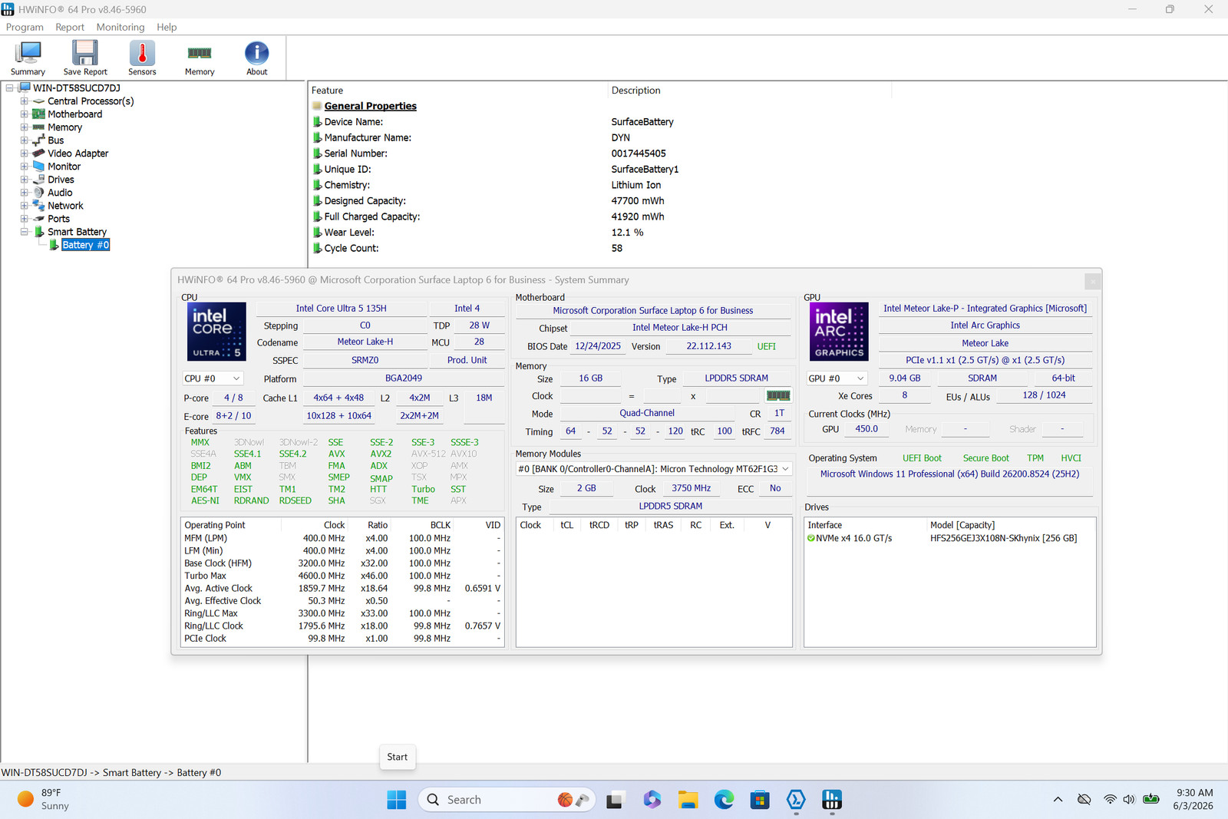Click the Intel Core Ultra 5 135H name field

click(342, 309)
